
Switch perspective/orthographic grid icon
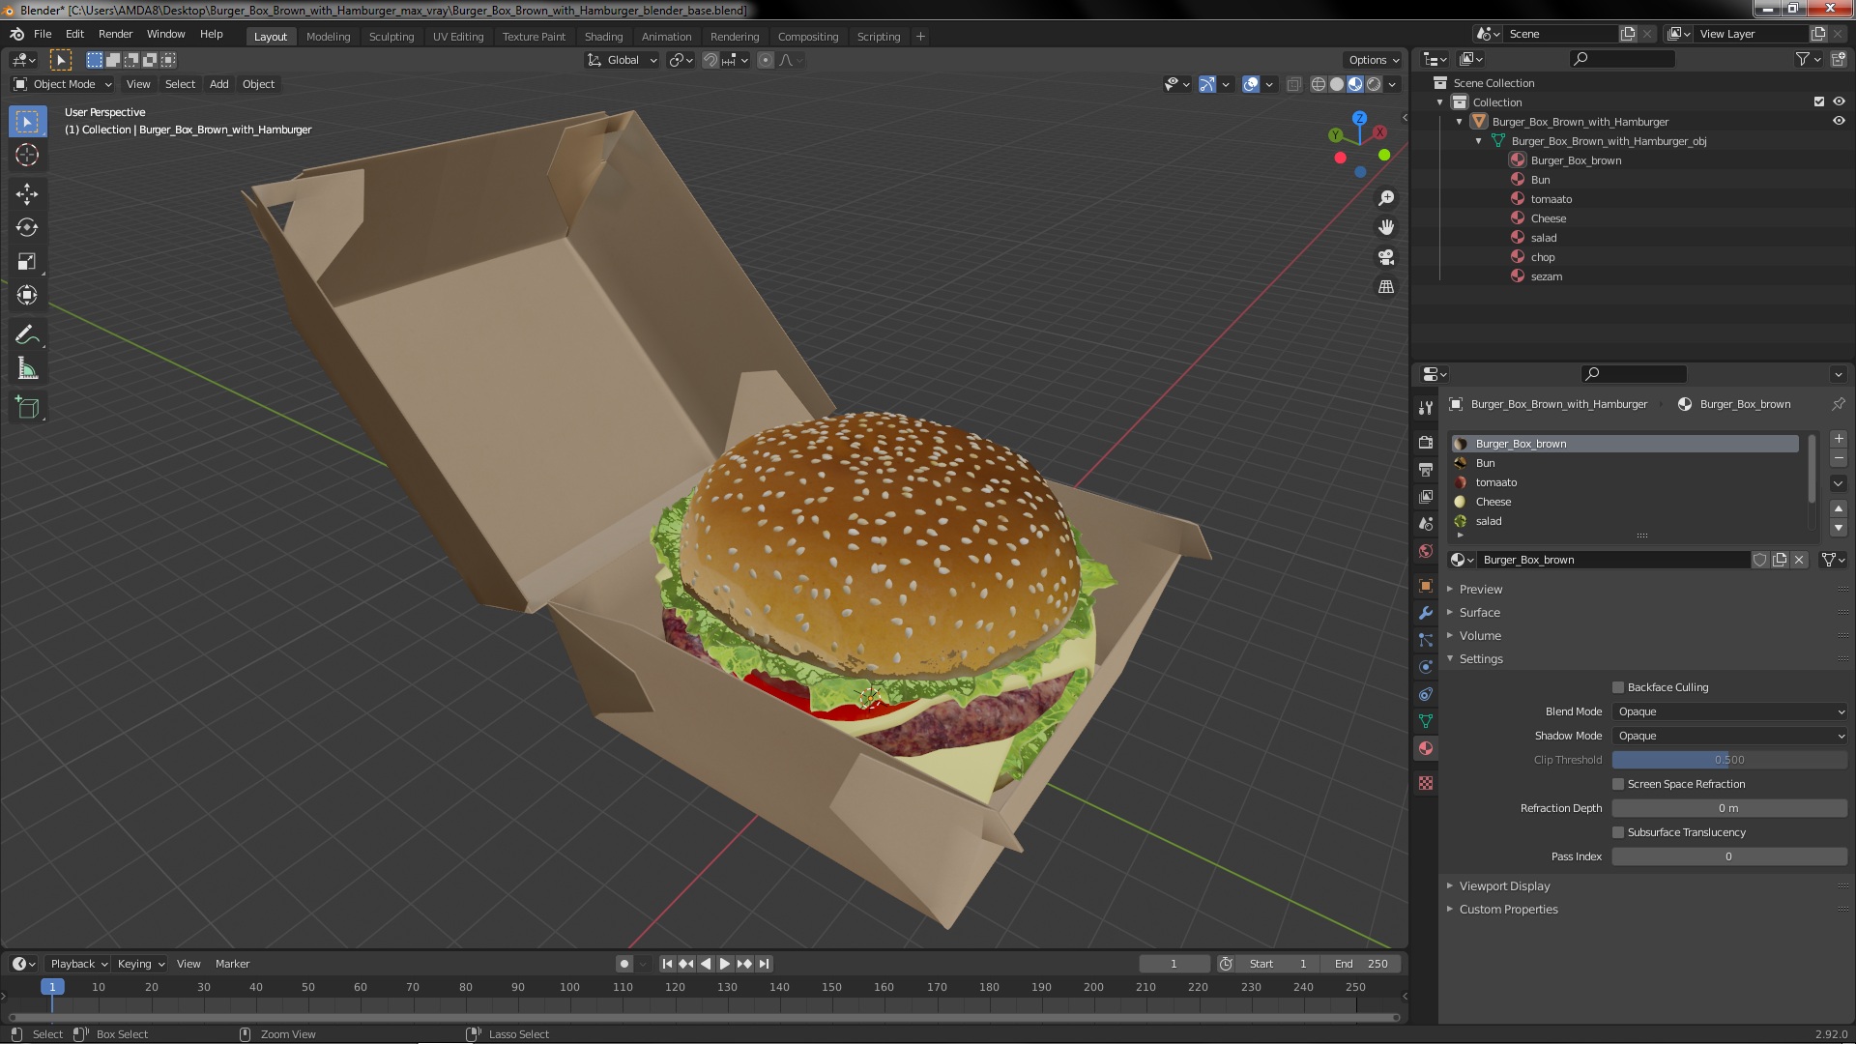coord(1386,287)
